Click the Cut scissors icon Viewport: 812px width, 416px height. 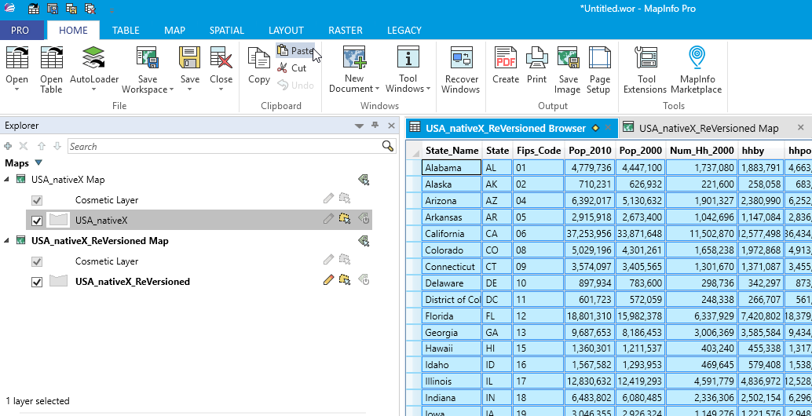click(282, 68)
